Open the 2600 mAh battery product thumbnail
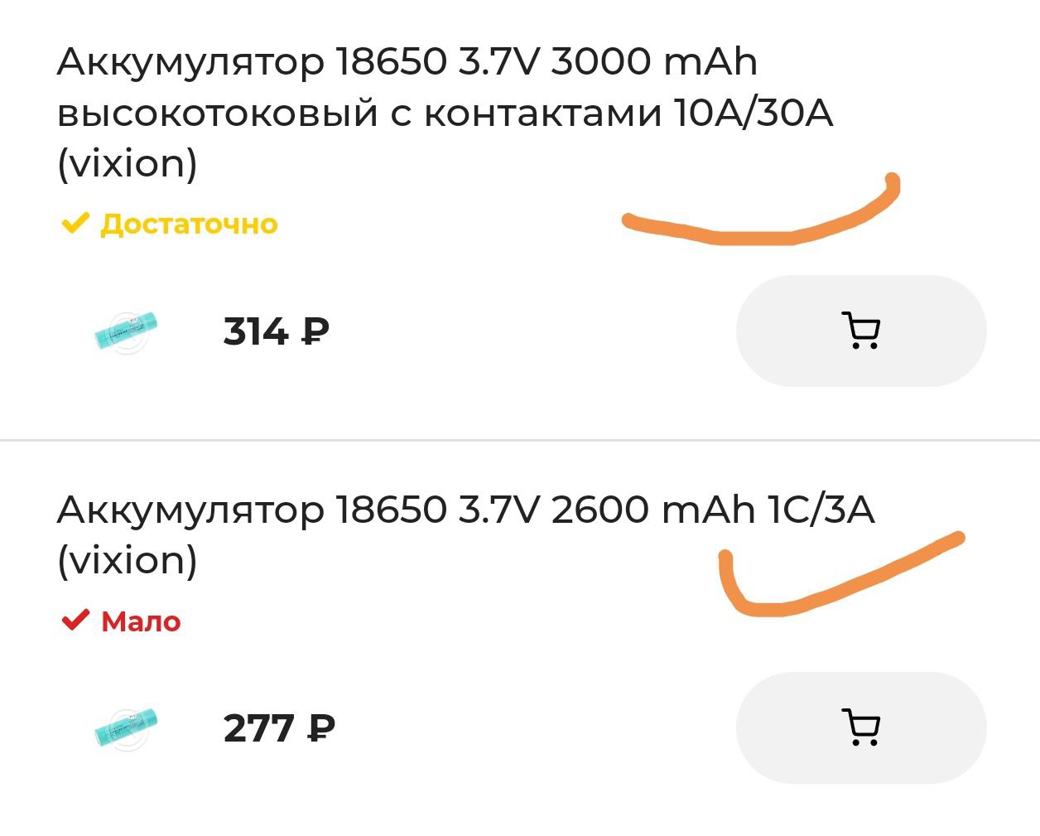Screen dimensions: 1040x836 tap(125, 728)
